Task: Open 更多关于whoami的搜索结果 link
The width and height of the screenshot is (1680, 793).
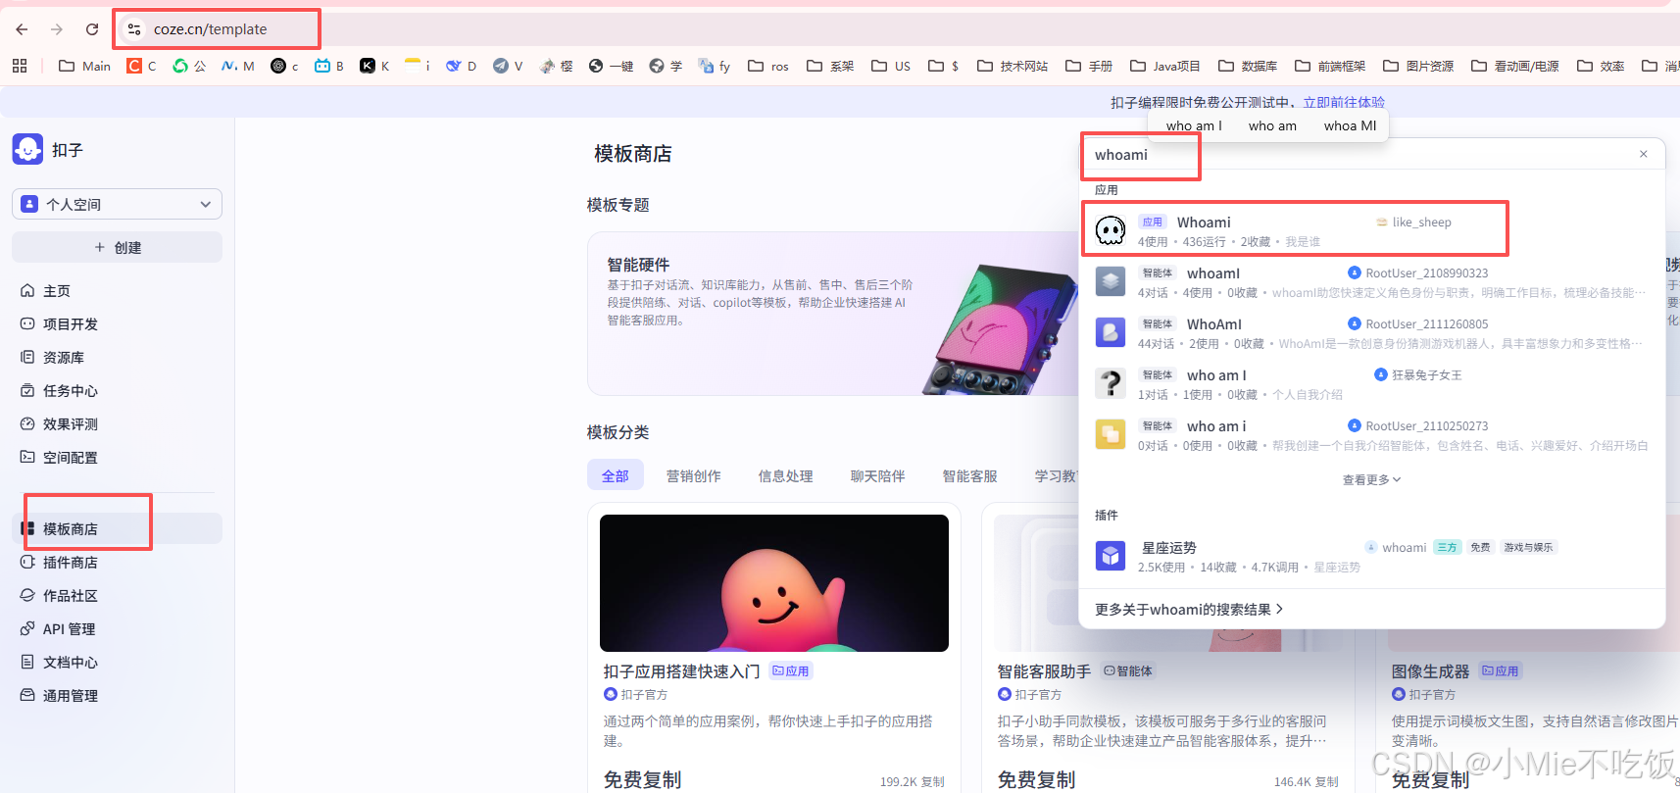Action: pos(1189,610)
